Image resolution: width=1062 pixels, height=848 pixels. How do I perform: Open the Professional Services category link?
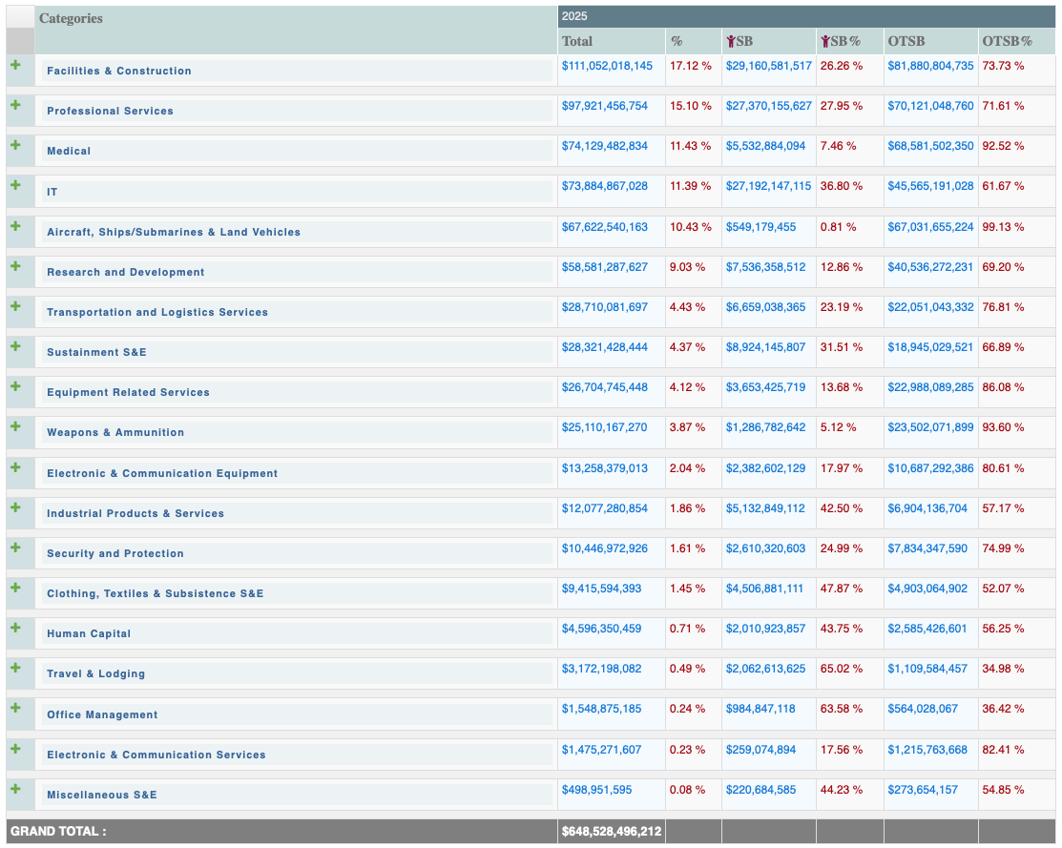click(110, 111)
